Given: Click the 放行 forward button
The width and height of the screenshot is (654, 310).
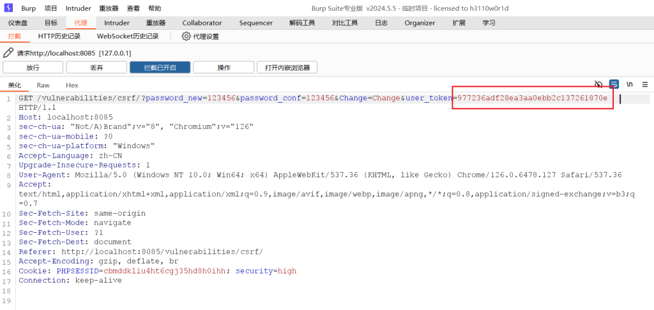Looking at the screenshot, I should point(33,68).
